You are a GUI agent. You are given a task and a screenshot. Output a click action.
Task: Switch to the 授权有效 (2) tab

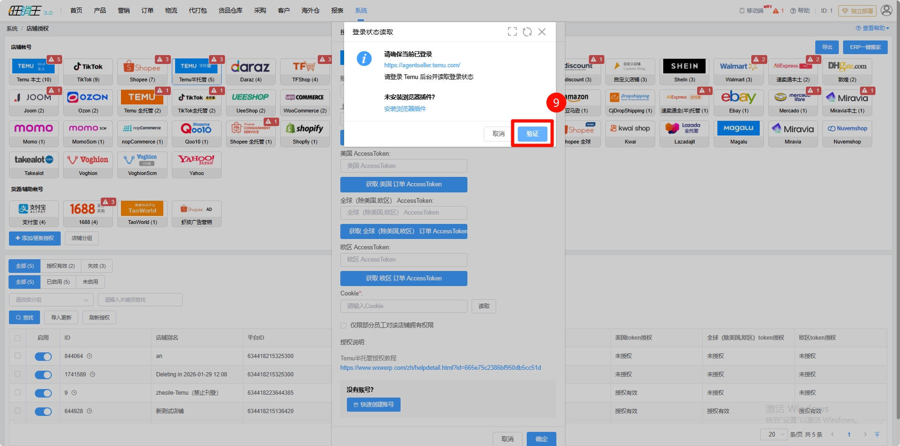click(x=60, y=266)
